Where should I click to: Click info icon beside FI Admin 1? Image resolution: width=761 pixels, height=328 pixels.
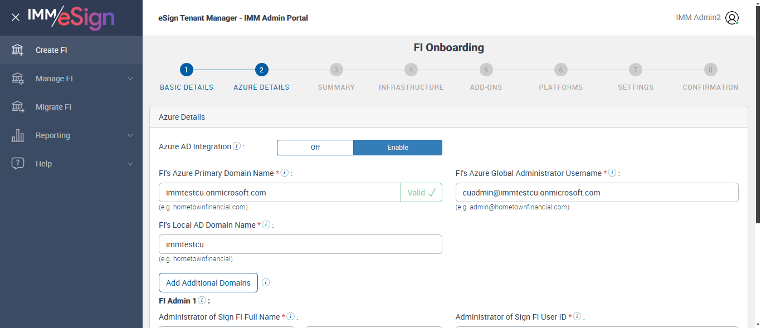(x=202, y=301)
